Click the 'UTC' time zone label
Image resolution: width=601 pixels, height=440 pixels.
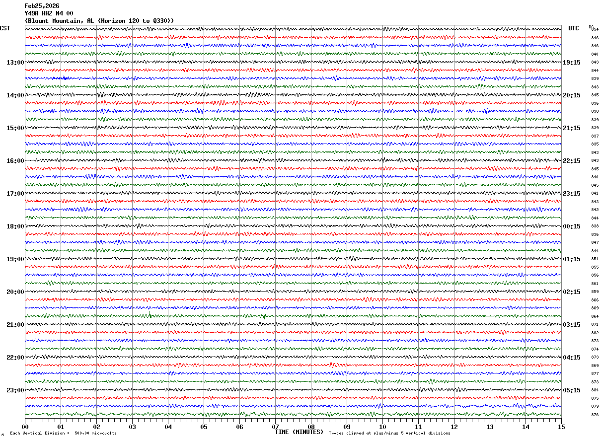(x=574, y=28)
